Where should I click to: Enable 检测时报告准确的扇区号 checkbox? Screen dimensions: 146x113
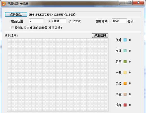pos(12,28)
